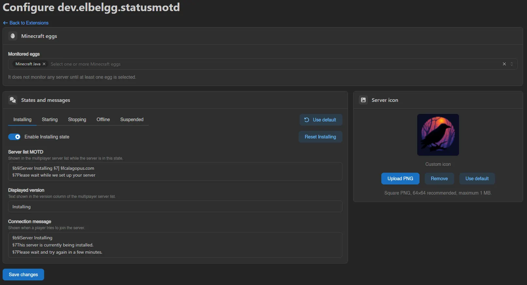The width and height of the screenshot is (527, 285).
Task: Focus the Connection message text area
Action: coord(175,245)
